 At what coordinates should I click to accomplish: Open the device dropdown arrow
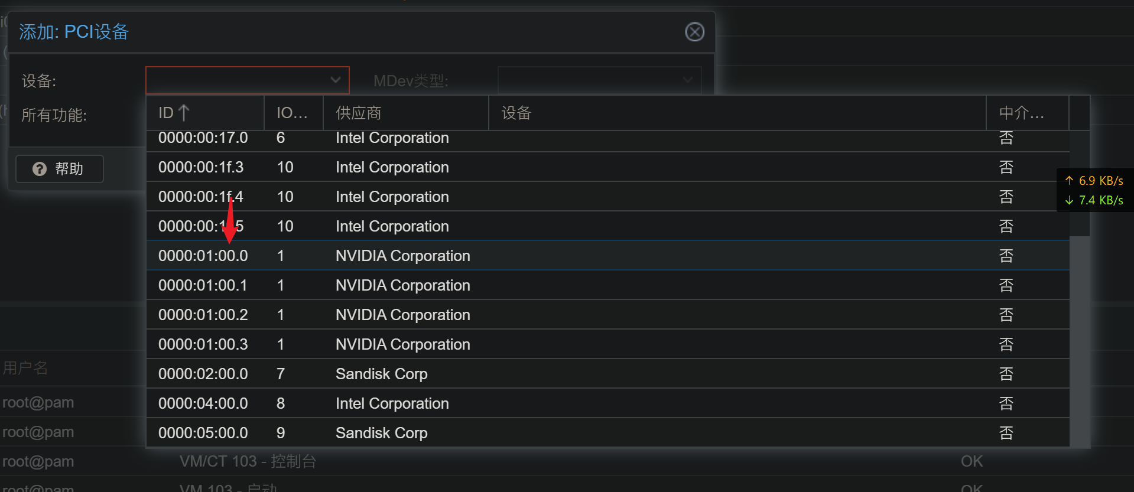(x=336, y=80)
